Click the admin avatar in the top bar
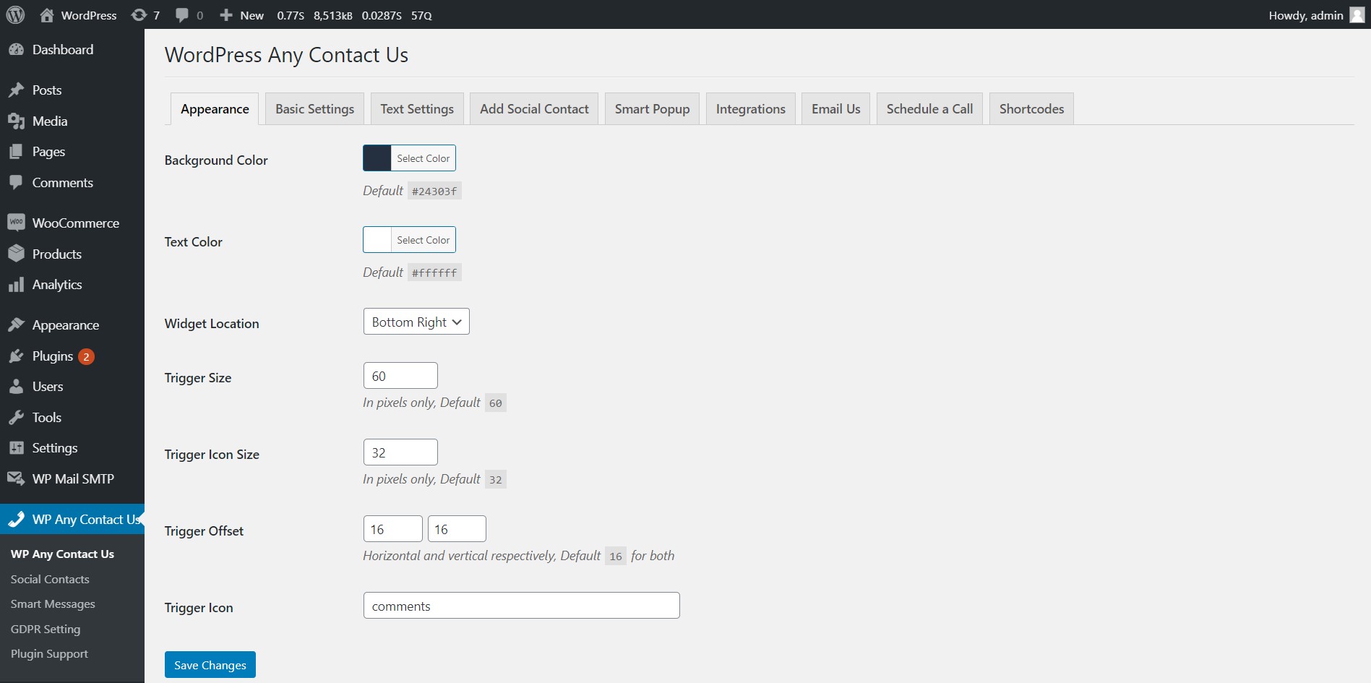The height and width of the screenshot is (683, 1371). pyautogui.click(x=1357, y=15)
